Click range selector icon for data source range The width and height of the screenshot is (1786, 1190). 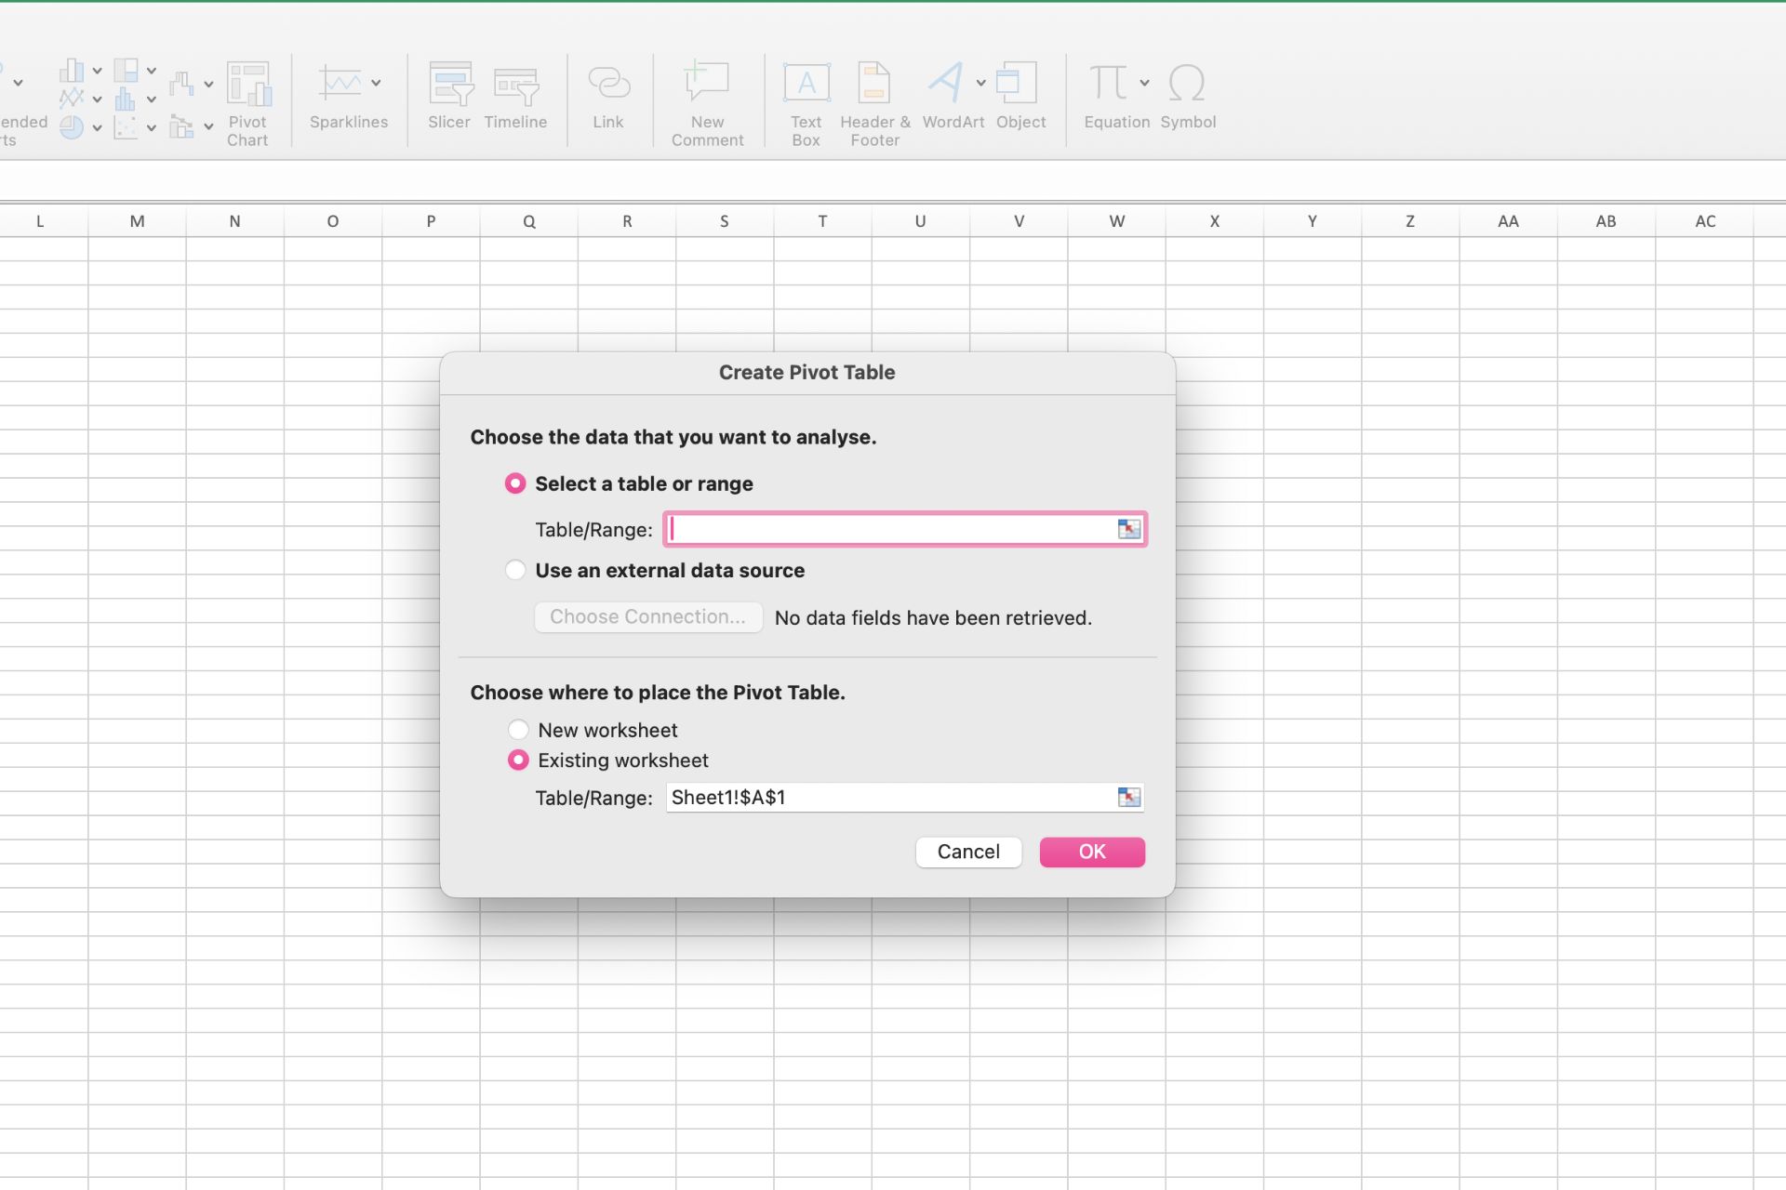(1128, 529)
